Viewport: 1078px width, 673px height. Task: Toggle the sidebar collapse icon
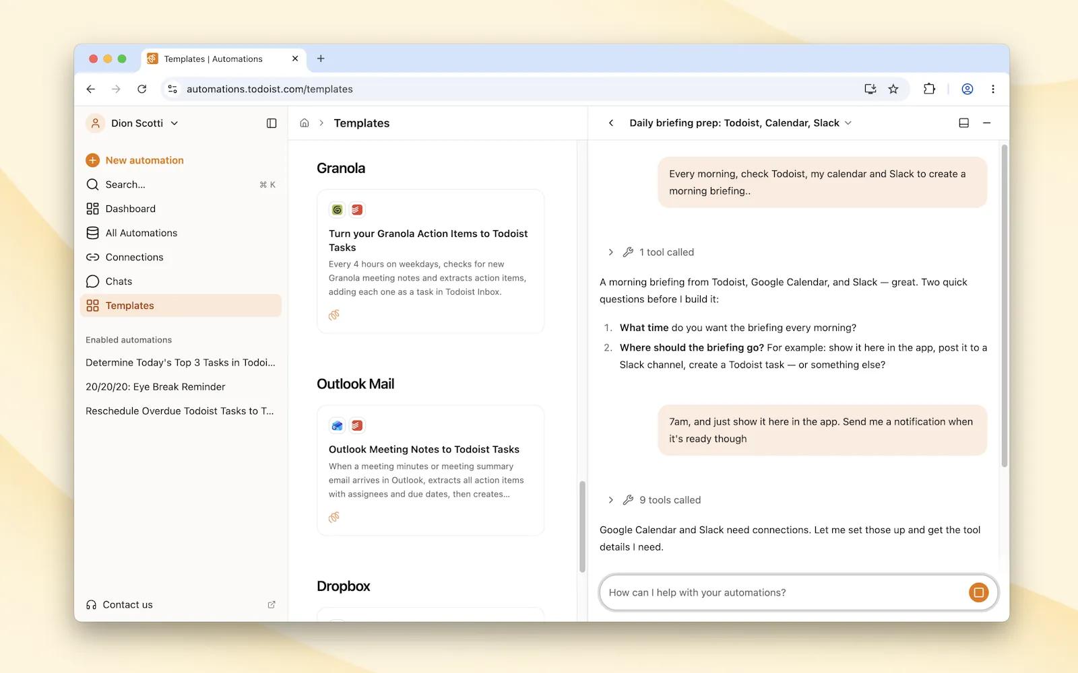tap(272, 123)
